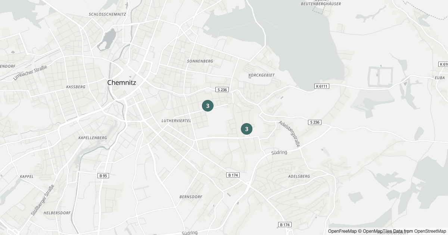Click the SONNENBERG district label

[x=200, y=61]
